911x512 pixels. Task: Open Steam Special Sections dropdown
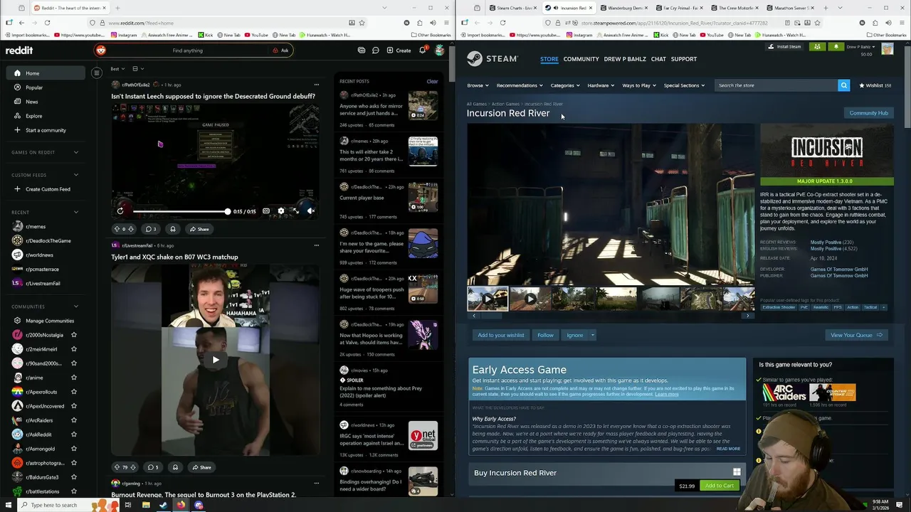(x=684, y=85)
